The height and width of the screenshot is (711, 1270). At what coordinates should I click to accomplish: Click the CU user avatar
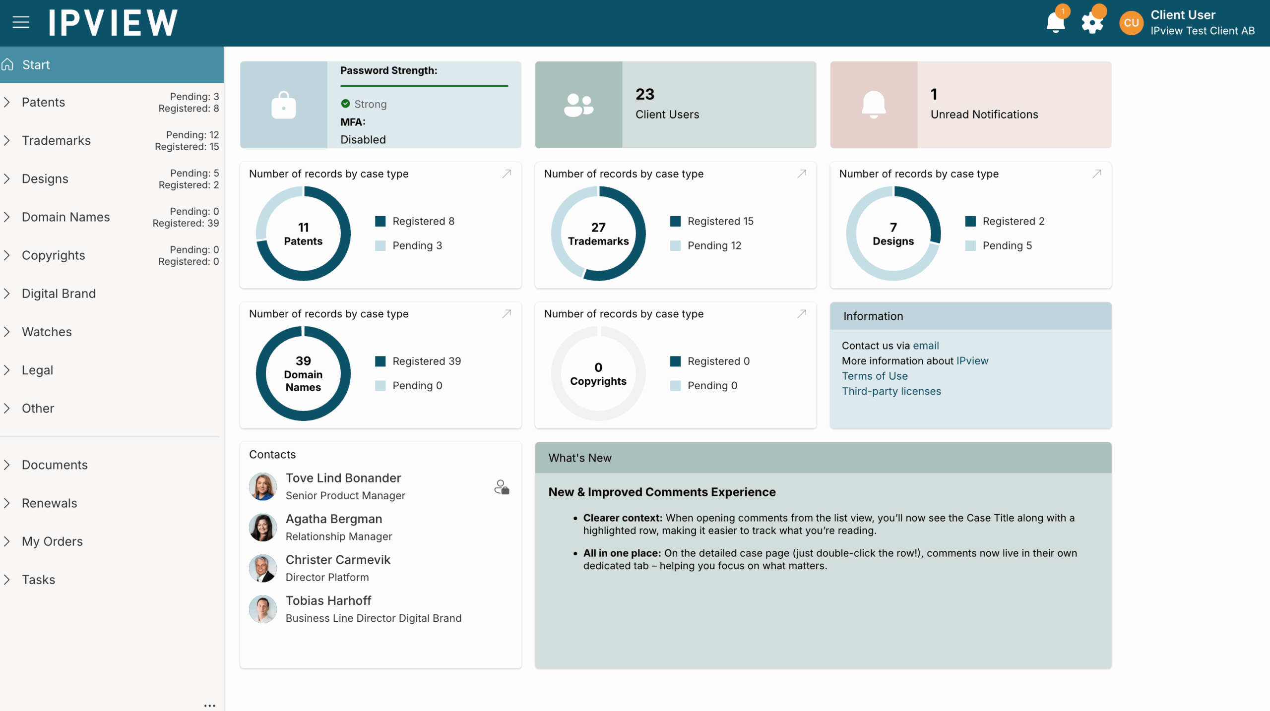[x=1131, y=23]
